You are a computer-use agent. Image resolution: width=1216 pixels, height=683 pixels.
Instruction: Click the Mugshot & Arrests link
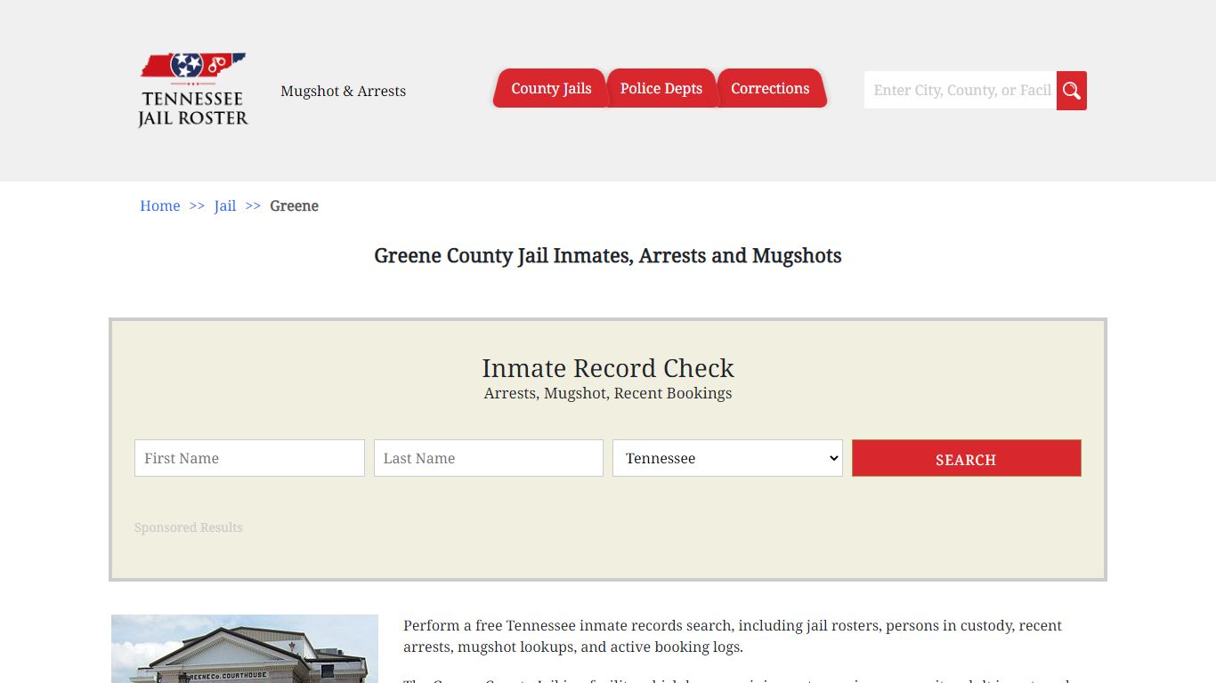pos(344,91)
